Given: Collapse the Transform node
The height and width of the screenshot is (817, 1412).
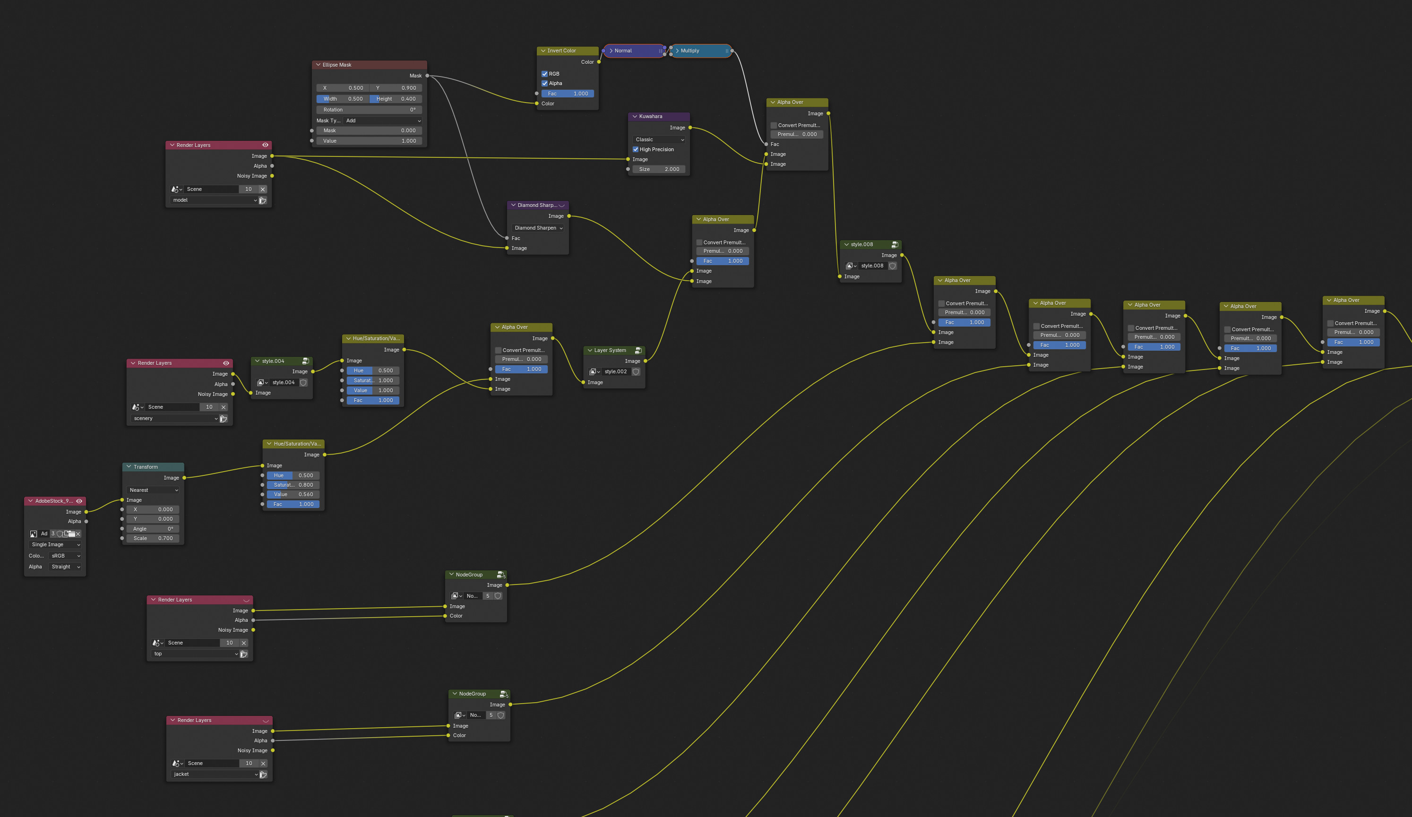Looking at the screenshot, I should [129, 467].
